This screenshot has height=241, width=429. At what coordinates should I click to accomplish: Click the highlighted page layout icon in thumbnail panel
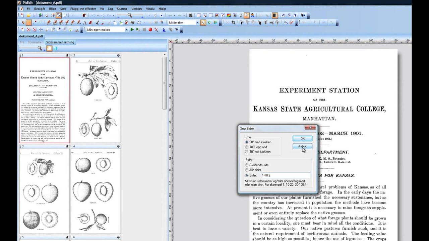coord(49,49)
